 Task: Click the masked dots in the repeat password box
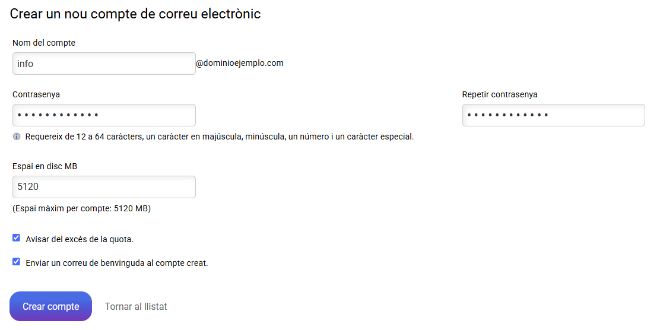(507, 115)
